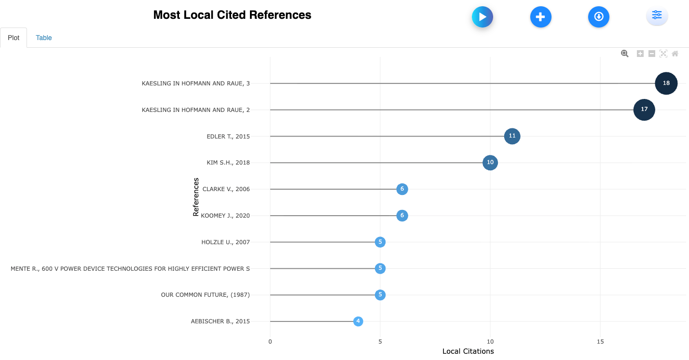Zoom in using the plot plus icon

(640, 54)
